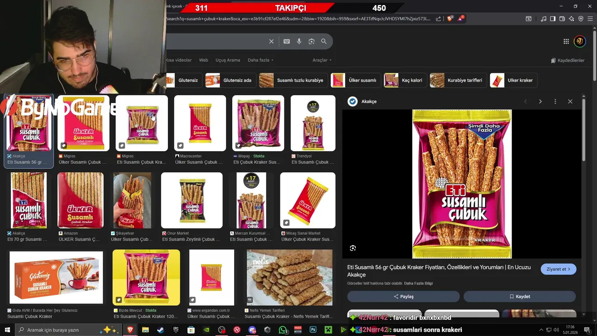Open Brave Rewards triangle icon
597x336 pixels.
tap(460, 19)
